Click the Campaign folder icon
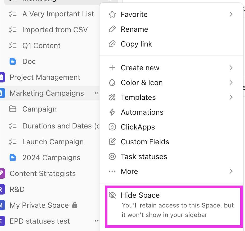This screenshot has height=231, width=245. click(13, 109)
